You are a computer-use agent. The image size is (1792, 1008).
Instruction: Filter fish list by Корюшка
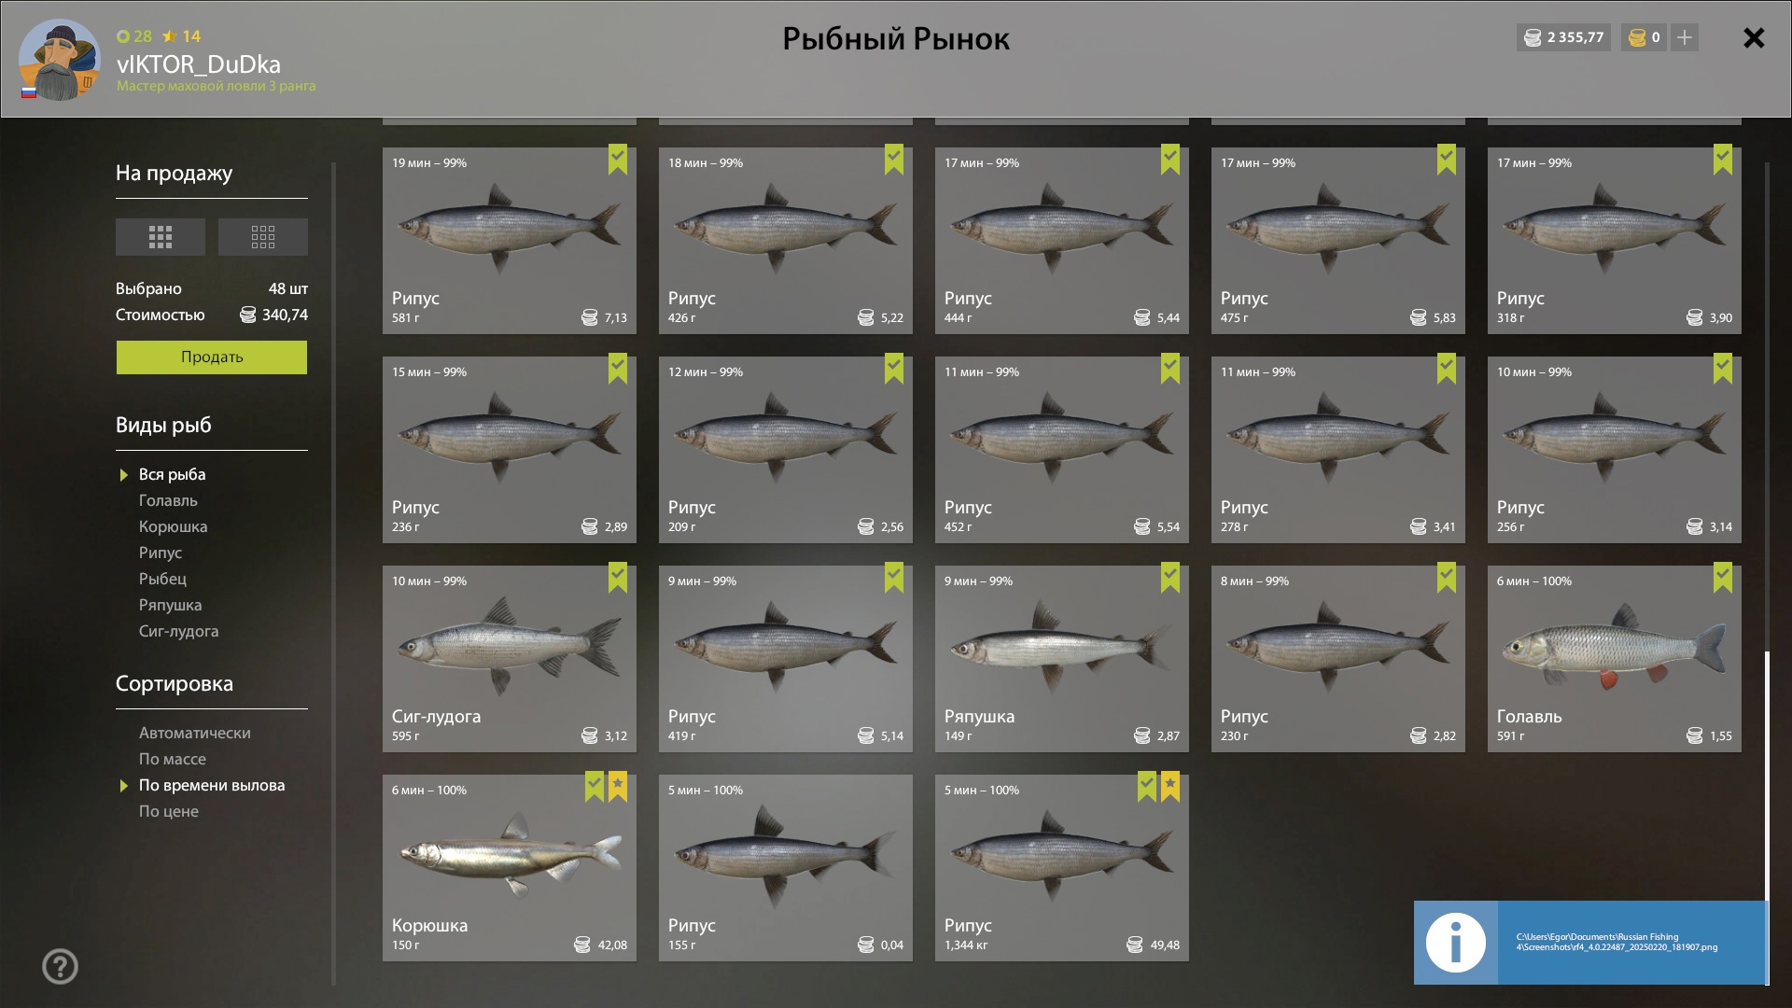174,526
